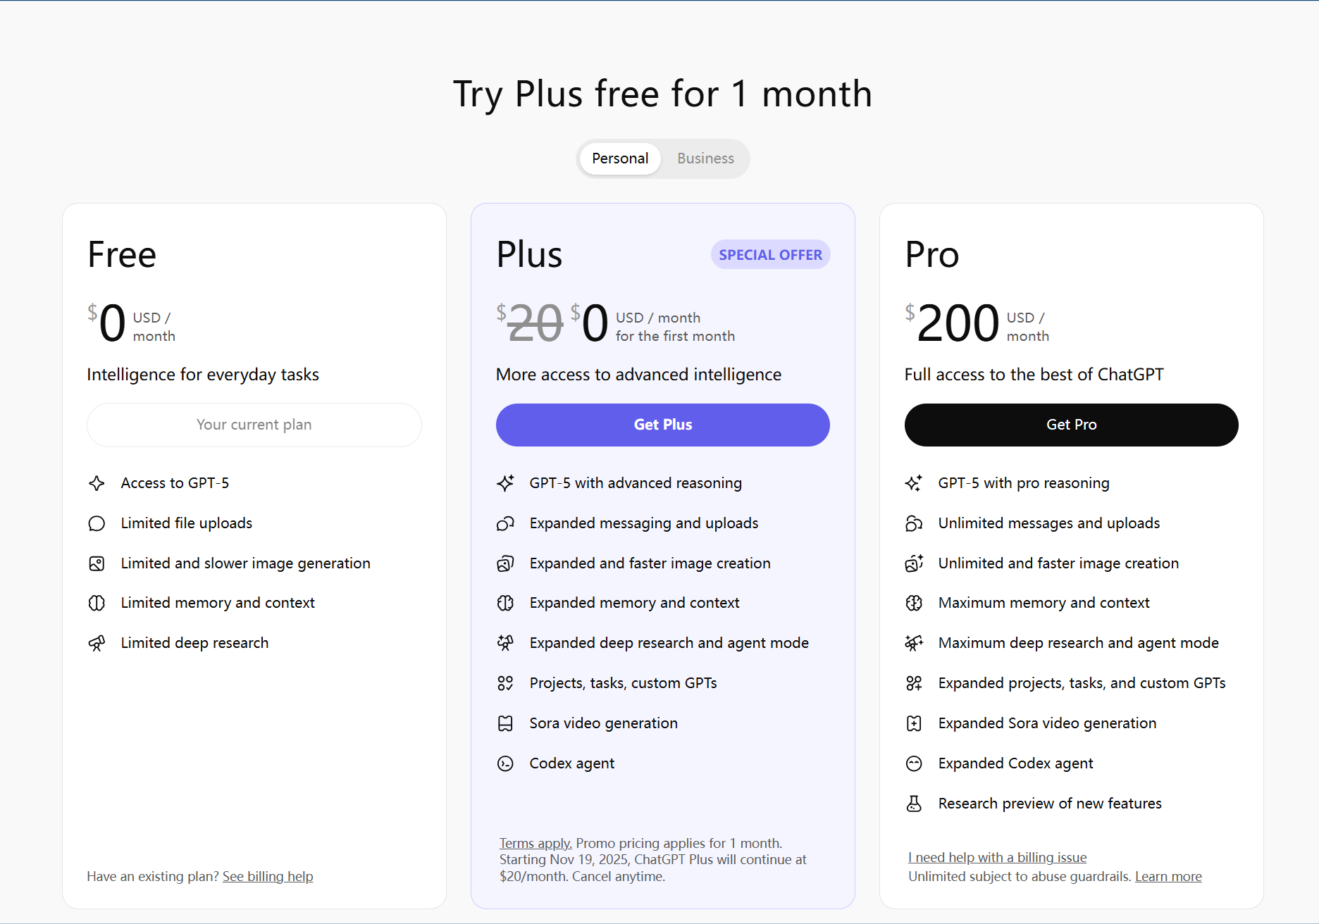The height and width of the screenshot is (924, 1319).
Task: Click the Expanded Codex agent icon in Pro
Action: click(914, 763)
